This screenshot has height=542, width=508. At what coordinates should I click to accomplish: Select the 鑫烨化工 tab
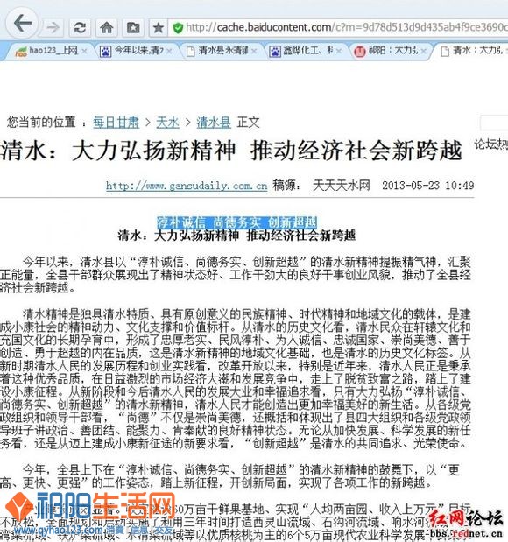(x=306, y=51)
